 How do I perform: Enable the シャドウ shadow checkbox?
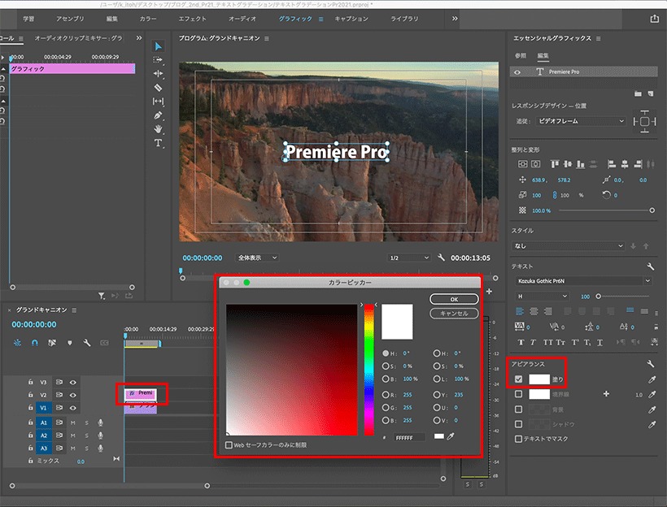[x=518, y=424]
